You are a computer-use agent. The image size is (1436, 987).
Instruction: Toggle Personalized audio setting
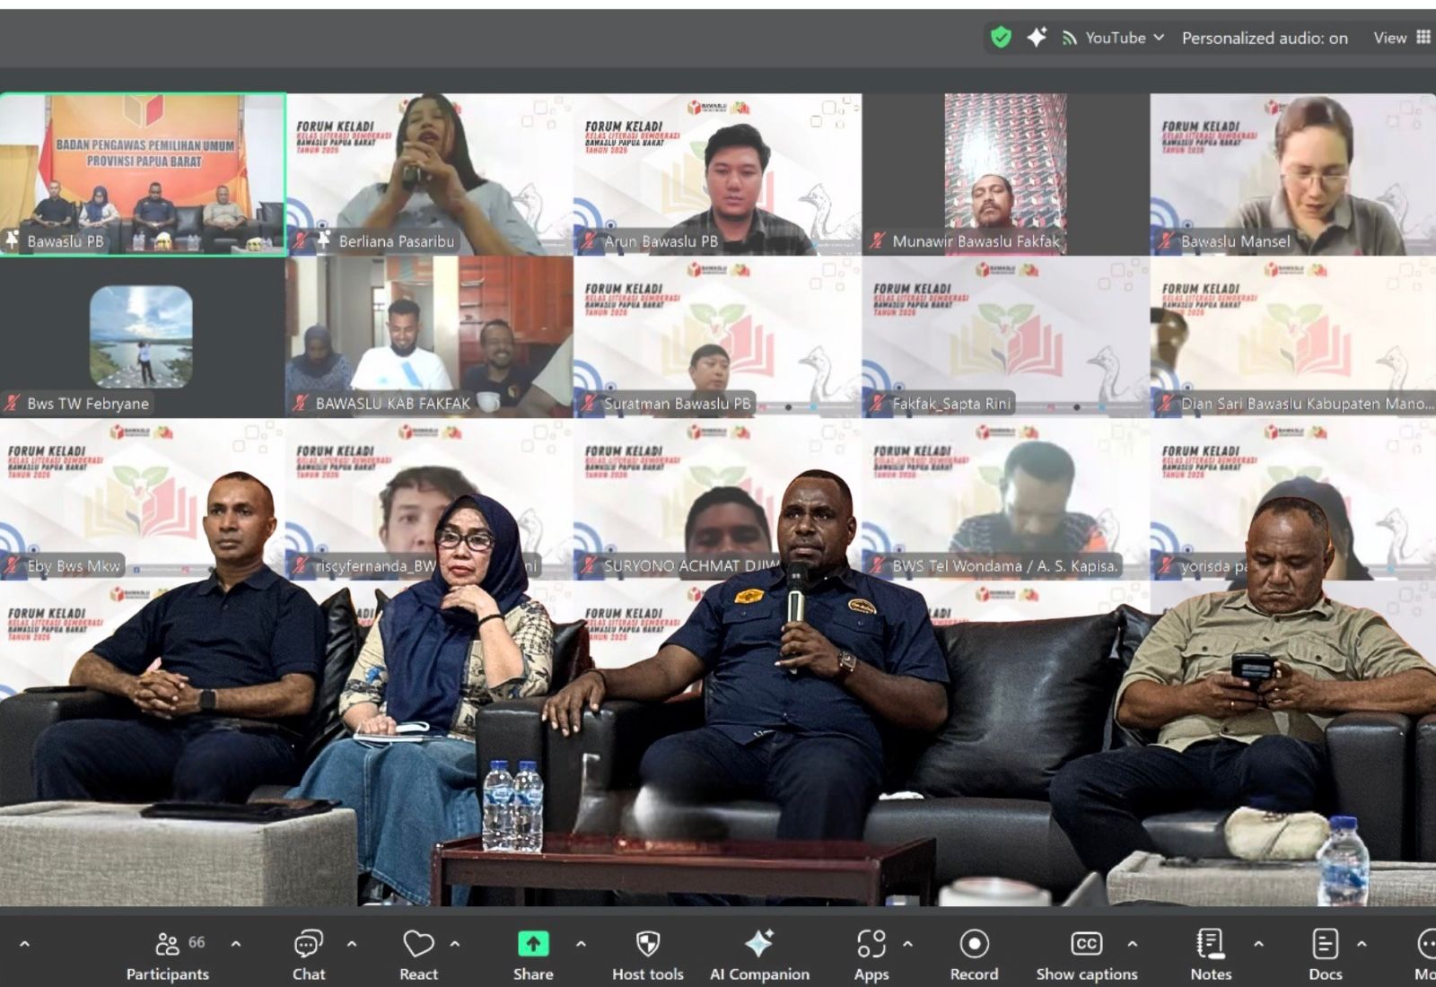1264,38
